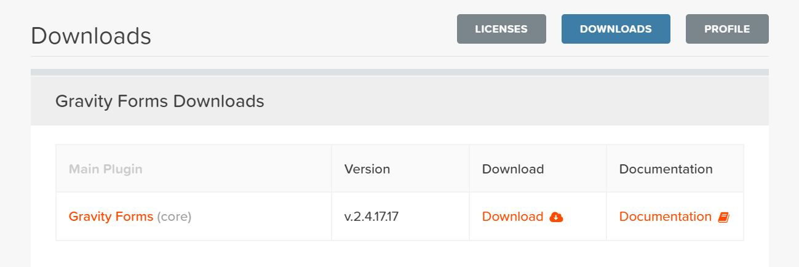799x267 pixels.
Task: Click the Version column header
Action: pos(367,169)
